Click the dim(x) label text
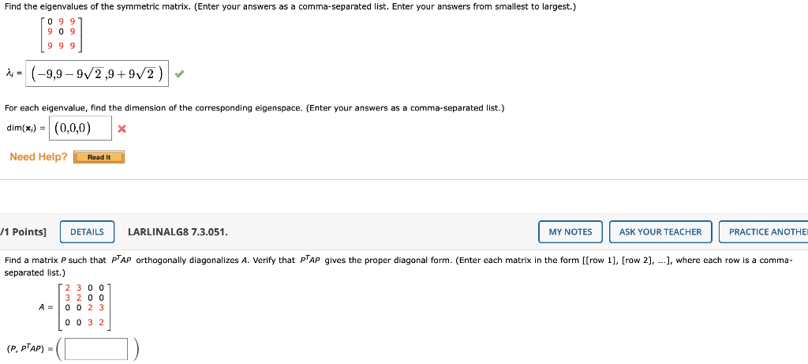This screenshot has height=364, width=808. click(26, 128)
